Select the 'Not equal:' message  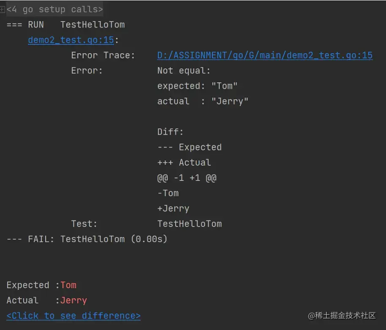(x=184, y=71)
